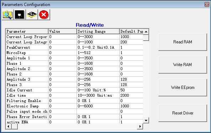The image size is (211, 133).
Task: Click the 10--3000 Unit:ms range cell
Action: (x=98, y=95)
